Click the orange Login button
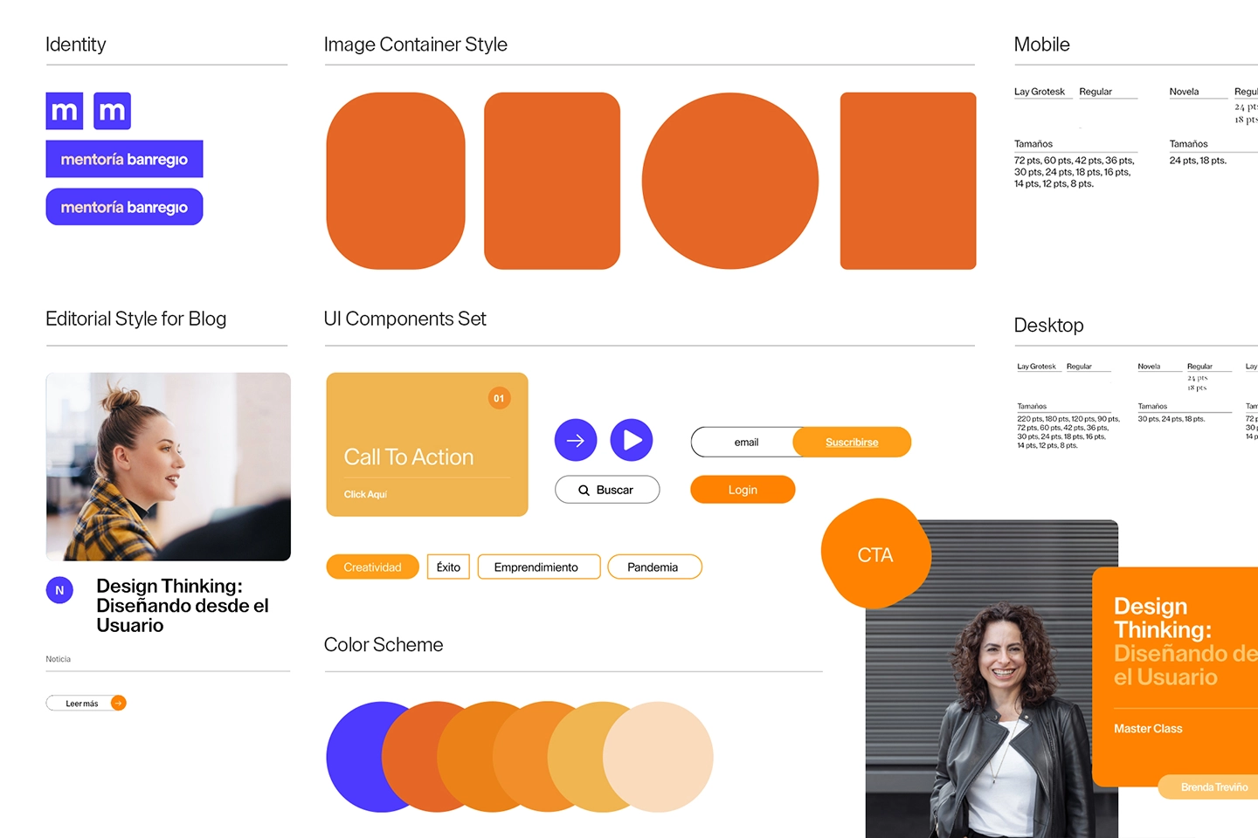 (743, 490)
